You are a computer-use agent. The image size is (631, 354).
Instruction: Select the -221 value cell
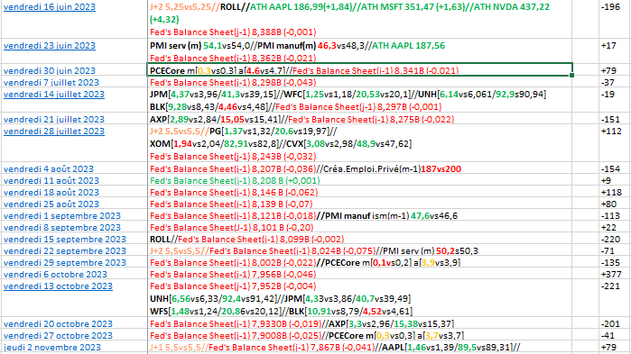pos(614,299)
